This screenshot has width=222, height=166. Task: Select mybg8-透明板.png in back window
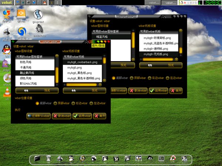click(159, 49)
